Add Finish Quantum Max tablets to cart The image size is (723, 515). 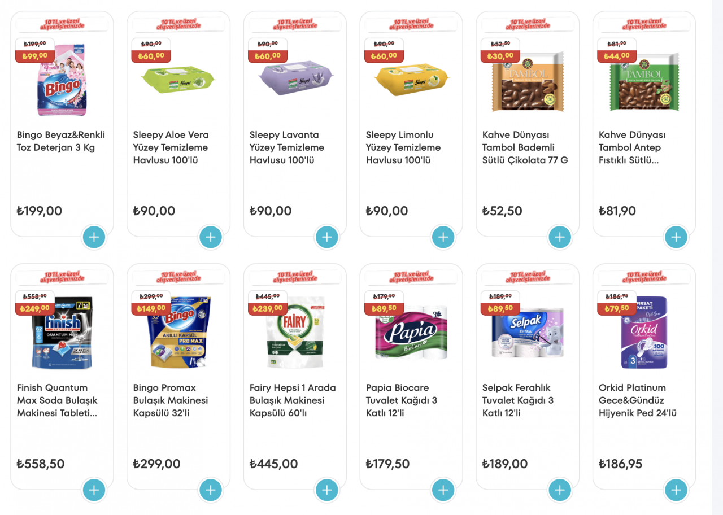(x=94, y=490)
